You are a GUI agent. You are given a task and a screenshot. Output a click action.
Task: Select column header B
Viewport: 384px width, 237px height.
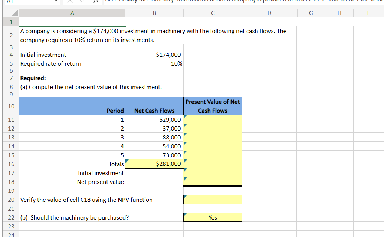pos(154,13)
